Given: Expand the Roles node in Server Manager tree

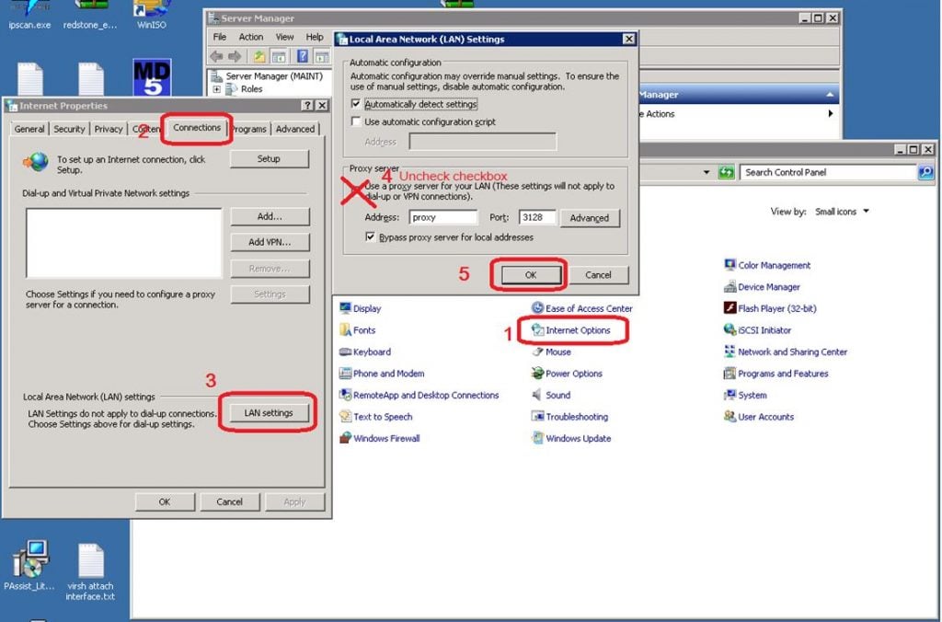Looking at the screenshot, I should 216,89.
